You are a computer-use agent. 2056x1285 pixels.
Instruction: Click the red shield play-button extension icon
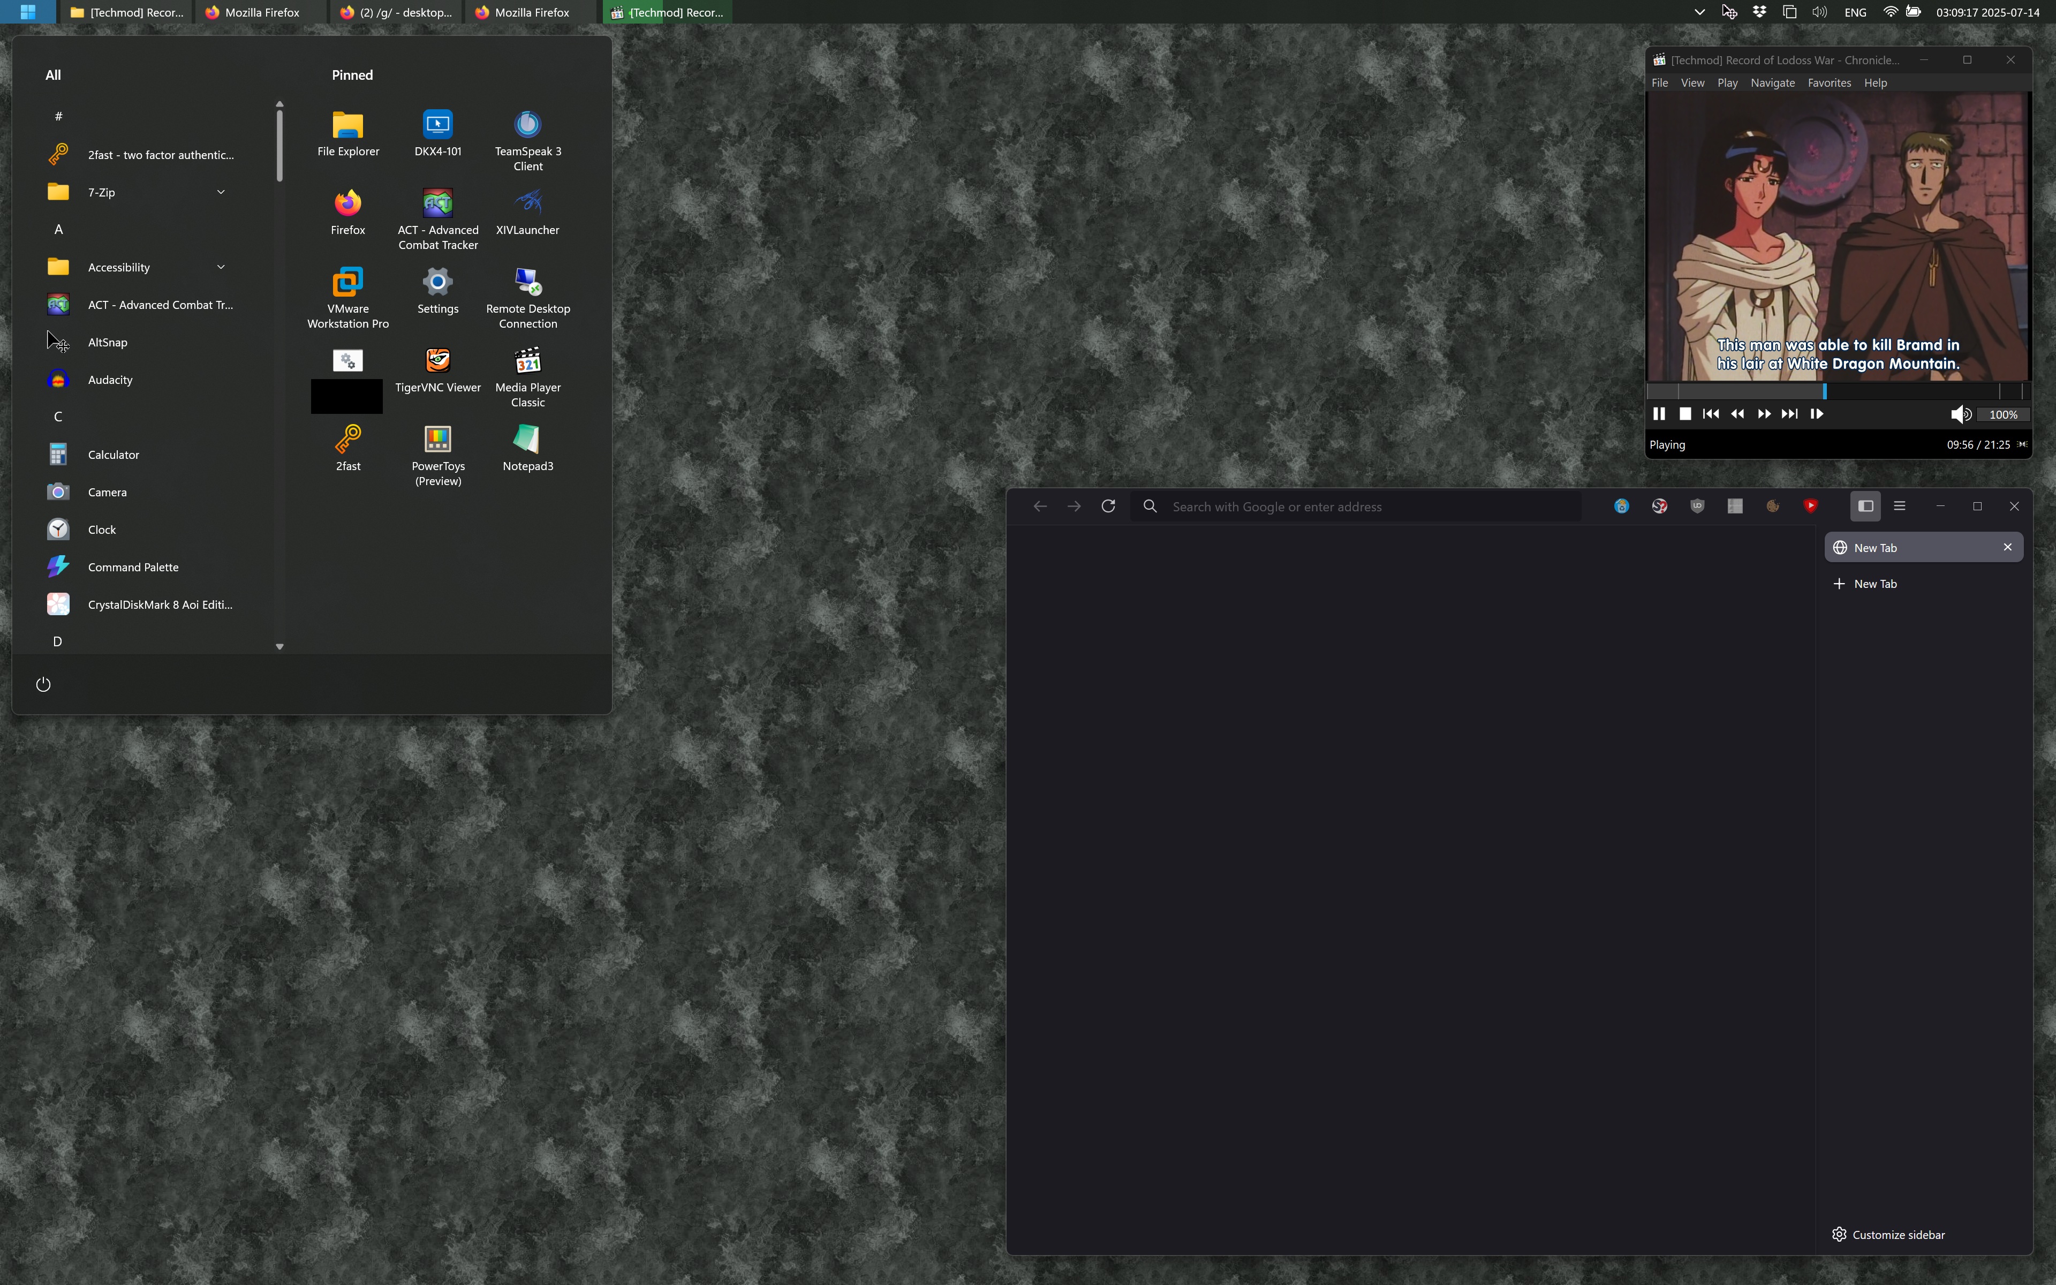[1810, 507]
